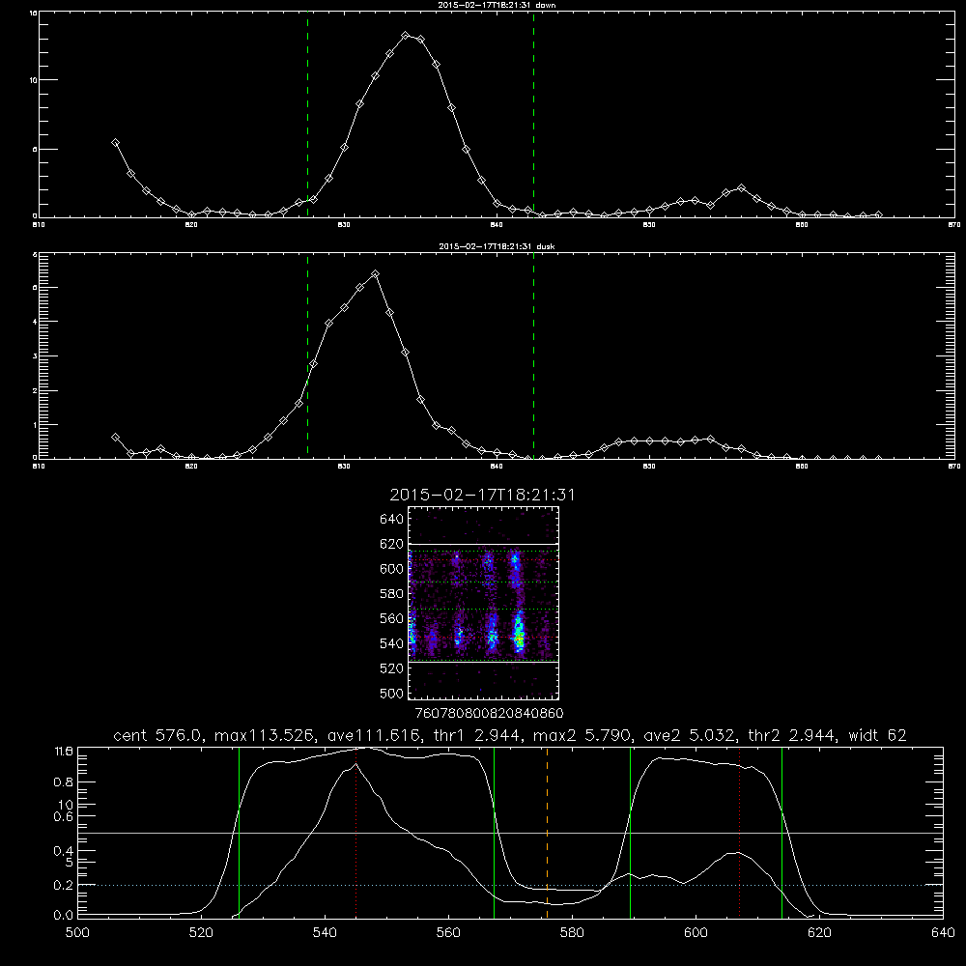The height and width of the screenshot is (966, 966).
Task: Click the solid green line near 526 in bottom plot
Action: (x=239, y=833)
